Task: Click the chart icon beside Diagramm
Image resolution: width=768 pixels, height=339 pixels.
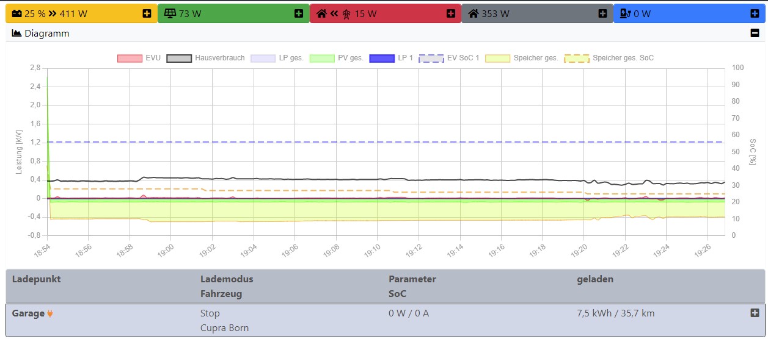Action: tap(17, 34)
